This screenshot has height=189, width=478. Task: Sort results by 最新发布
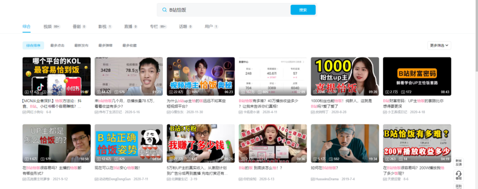(x=81, y=46)
